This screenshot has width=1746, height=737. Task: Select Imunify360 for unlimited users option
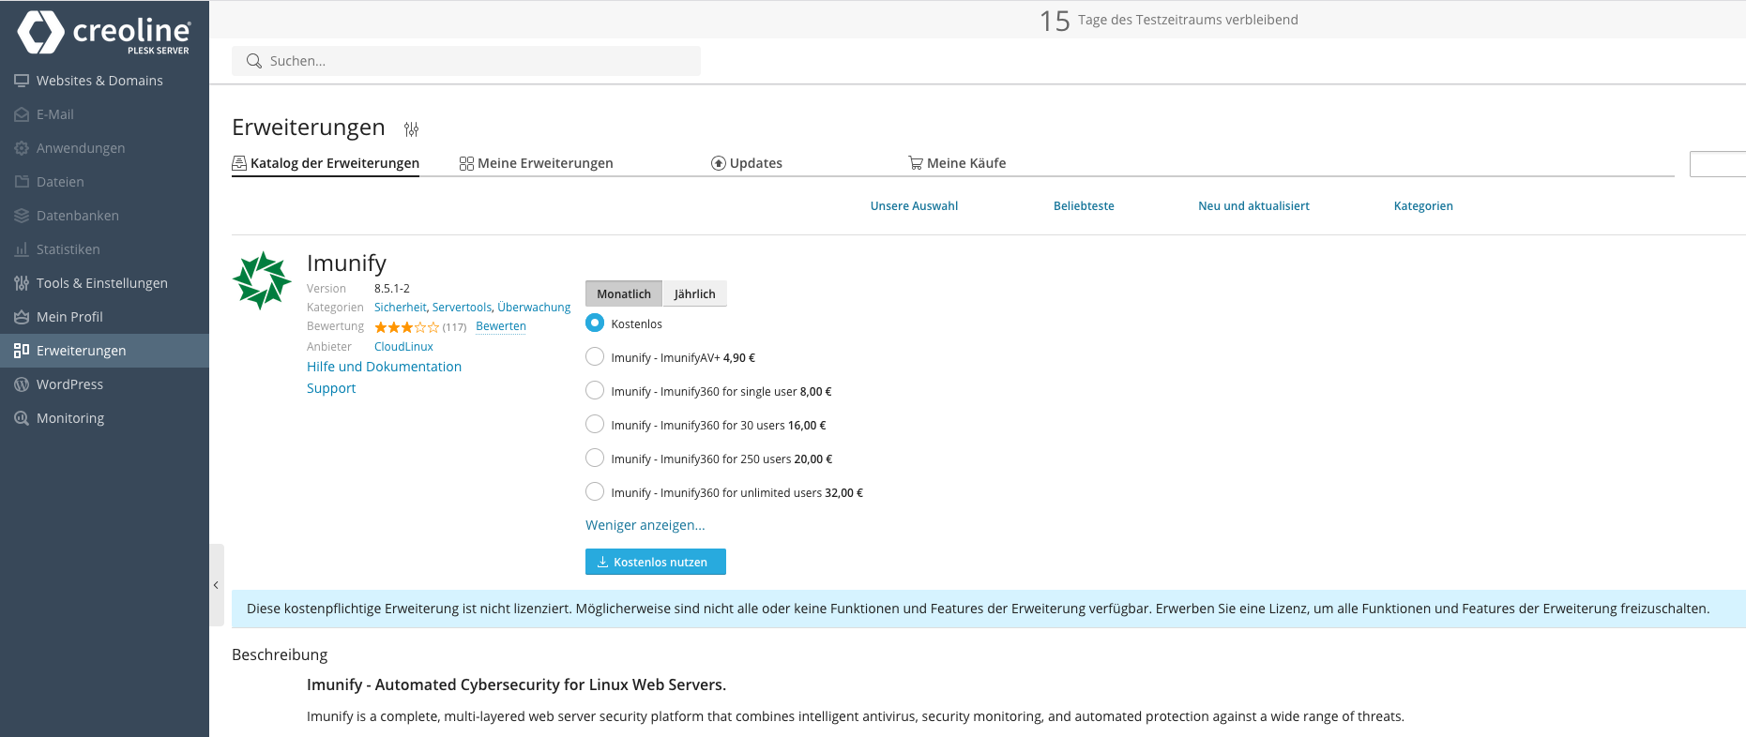coord(595,491)
